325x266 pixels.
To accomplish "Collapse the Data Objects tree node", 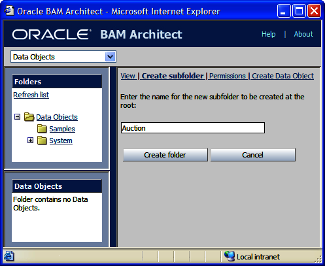I will coord(17,117).
